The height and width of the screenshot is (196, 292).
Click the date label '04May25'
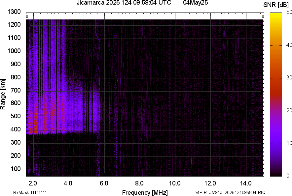tap(195, 3)
